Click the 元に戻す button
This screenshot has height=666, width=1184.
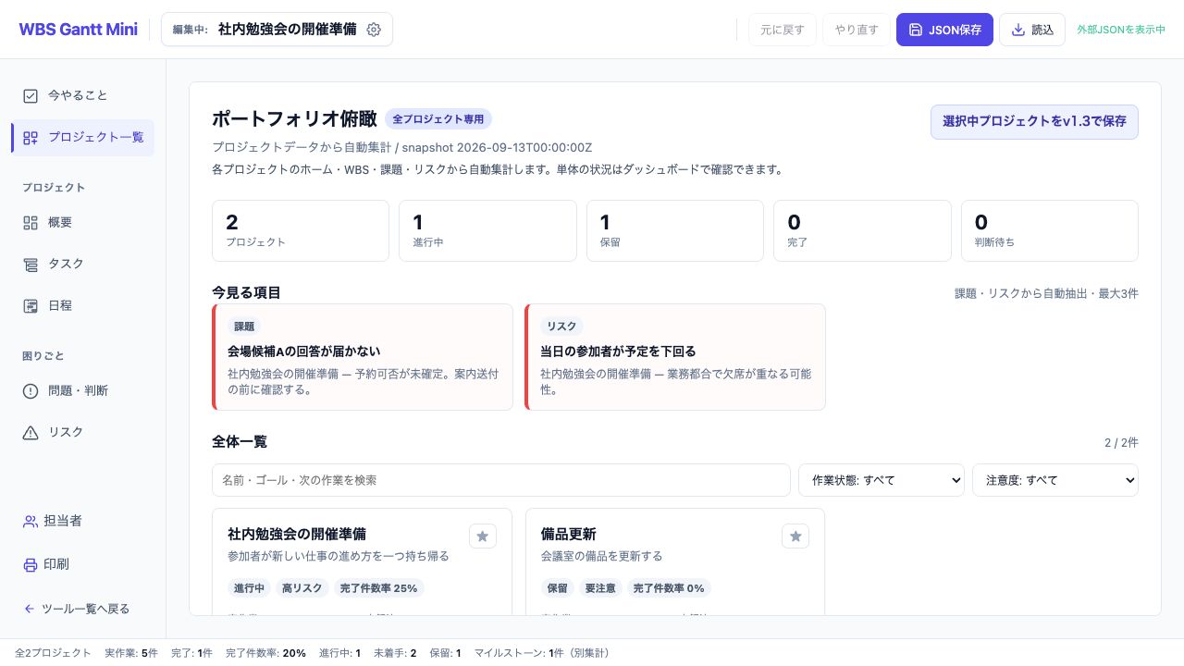click(783, 30)
